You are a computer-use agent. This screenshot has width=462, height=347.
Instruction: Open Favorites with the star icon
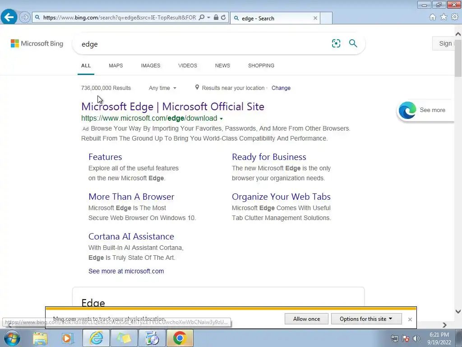tap(444, 17)
